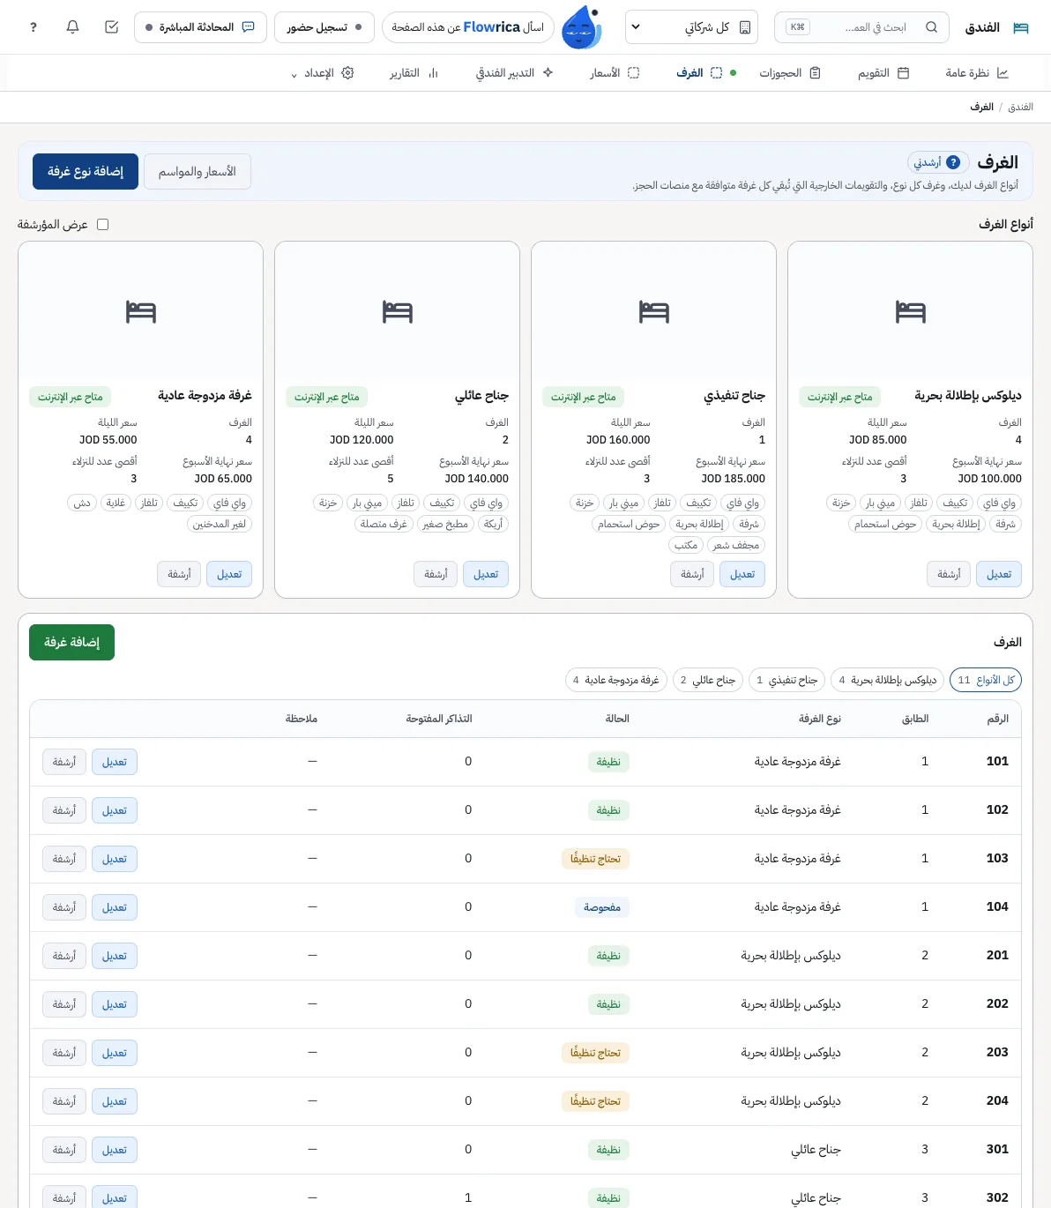Click the نظيفة status badge of room 201
1051x1208 pixels.
[608, 956]
